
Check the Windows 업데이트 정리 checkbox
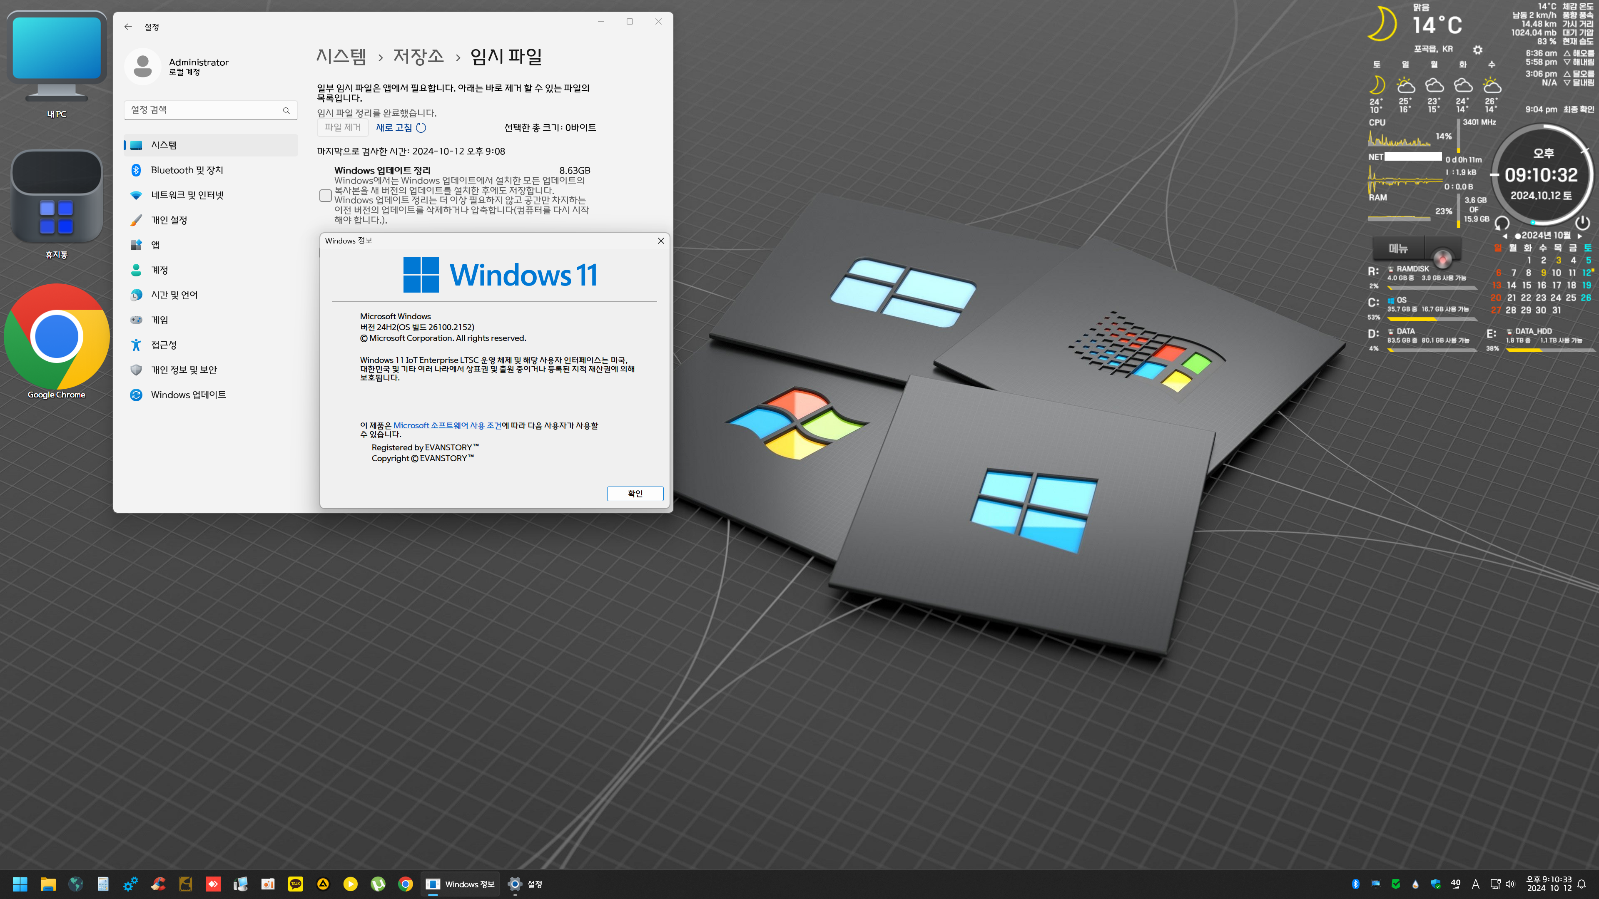325,196
